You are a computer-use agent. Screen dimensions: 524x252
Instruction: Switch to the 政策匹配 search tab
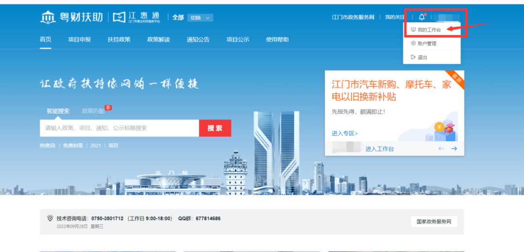93,111
